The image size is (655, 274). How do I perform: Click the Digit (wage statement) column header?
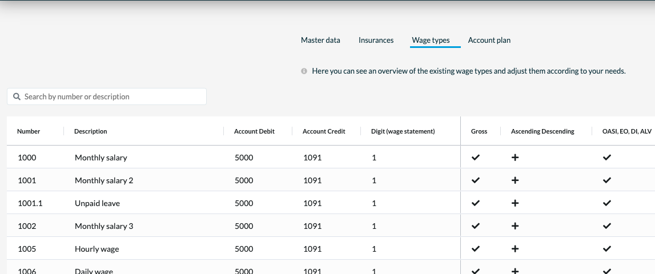coord(403,131)
